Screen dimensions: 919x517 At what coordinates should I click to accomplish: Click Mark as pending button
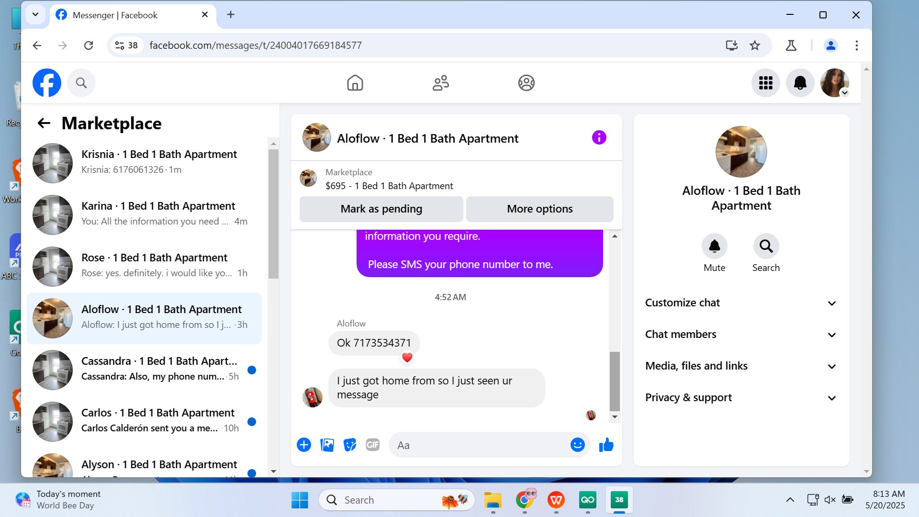coord(381,209)
